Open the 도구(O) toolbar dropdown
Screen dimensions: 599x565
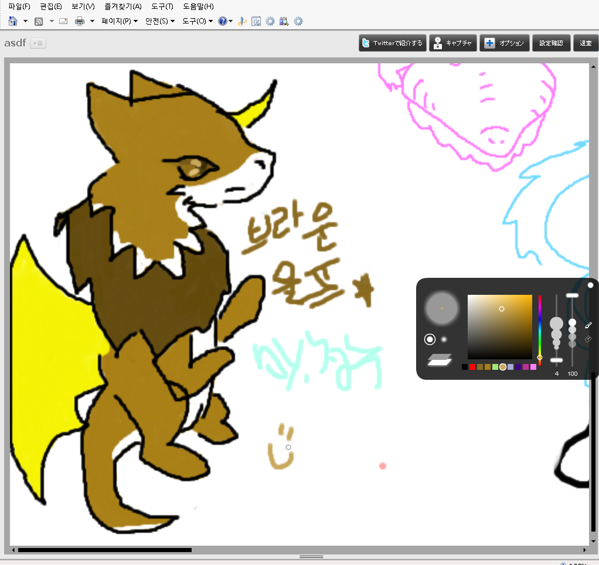pos(197,22)
